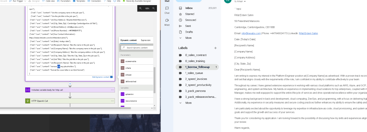Zoom out on the designer canvas
The height and width of the screenshot is (132, 367).
coord(154,8)
